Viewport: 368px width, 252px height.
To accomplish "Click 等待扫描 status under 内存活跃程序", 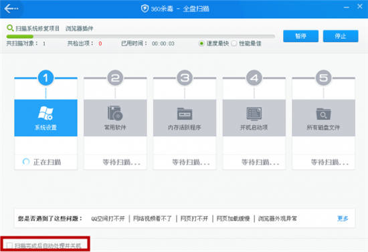I will click(191, 162).
